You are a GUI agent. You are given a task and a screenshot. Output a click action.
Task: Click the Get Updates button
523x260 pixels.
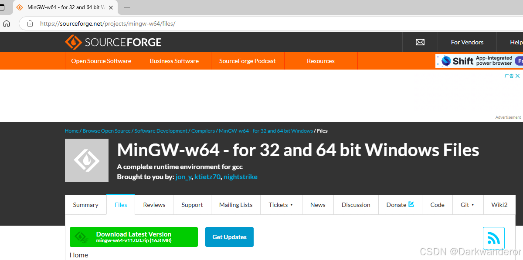coord(229,237)
